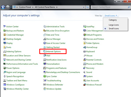Select the Small icons radio option
Viewport: 131px width, 97px height.
click(x=105, y=29)
